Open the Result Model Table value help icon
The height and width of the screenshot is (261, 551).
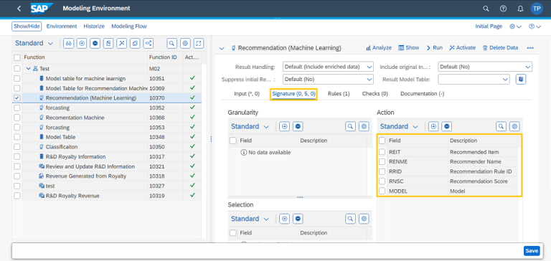[521, 80]
